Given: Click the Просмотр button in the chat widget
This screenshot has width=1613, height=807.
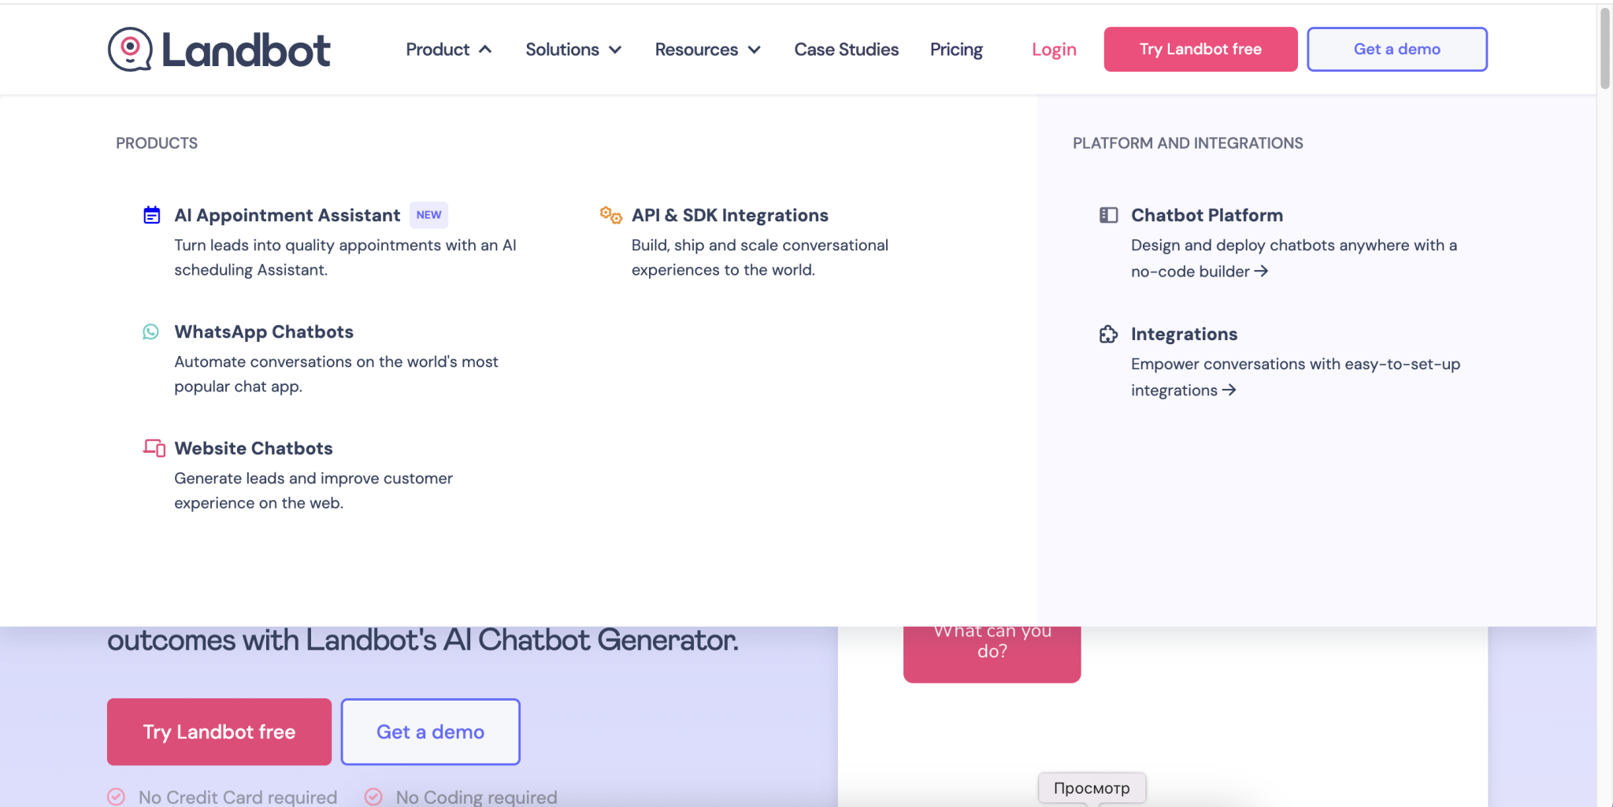Looking at the screenshot, I should click(x=1092, y=787).
